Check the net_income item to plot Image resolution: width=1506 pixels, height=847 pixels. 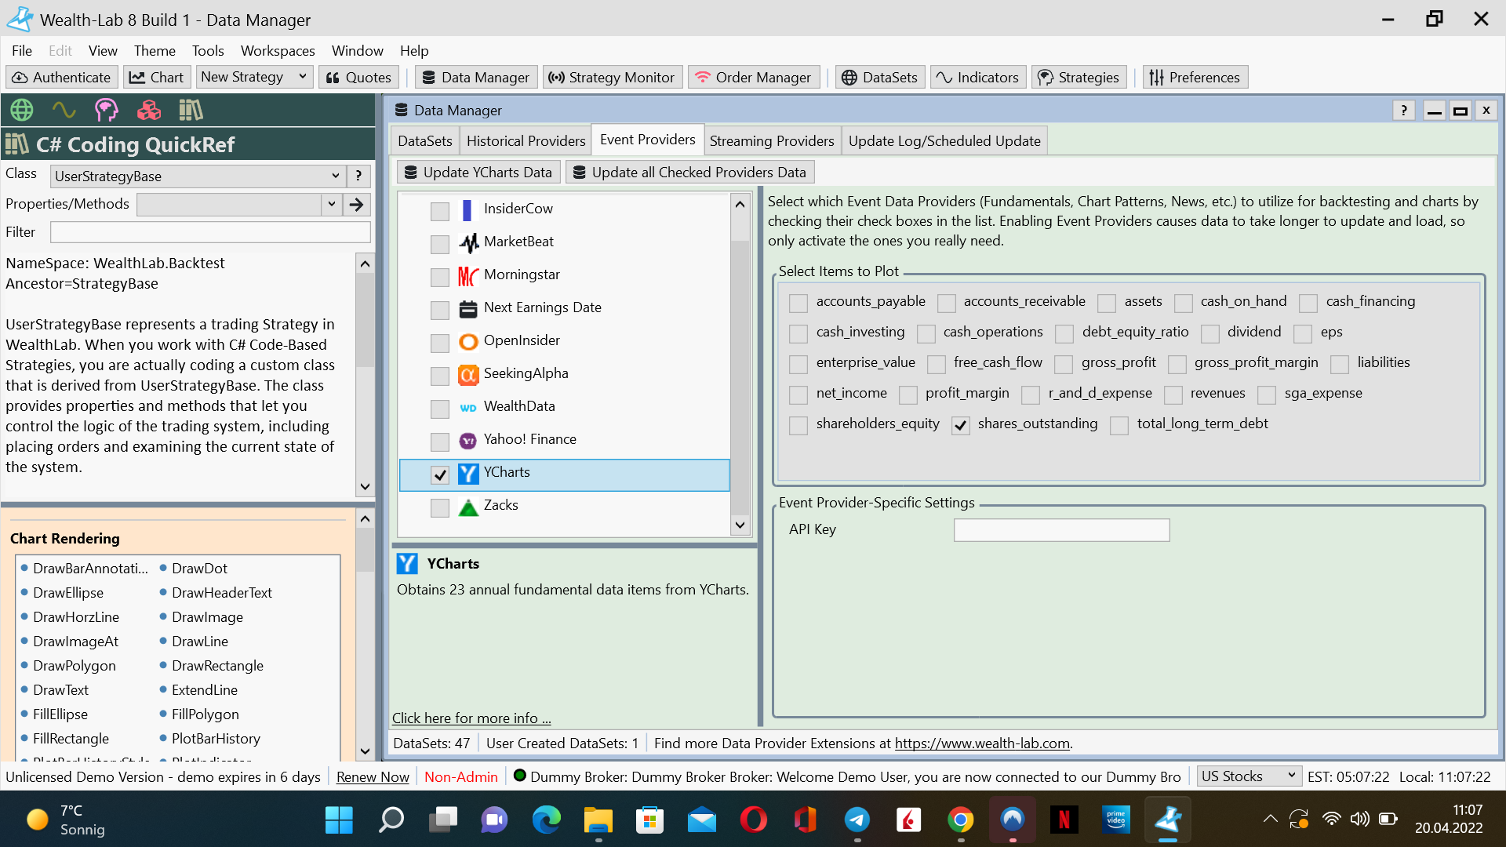coord(798,394)
